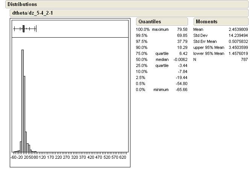250x170 pixels.
Task: Collapse the Distributions outline header
Action: pyautogui.click(x=22, y=4)
